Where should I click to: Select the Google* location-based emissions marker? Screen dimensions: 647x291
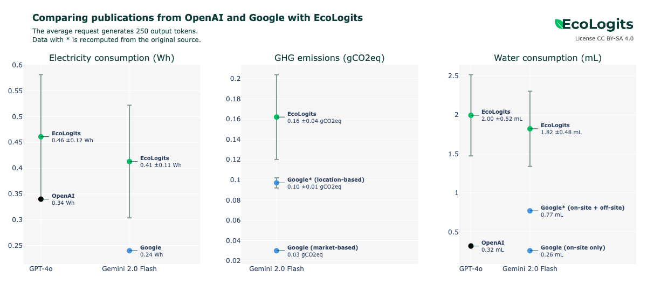277,183
